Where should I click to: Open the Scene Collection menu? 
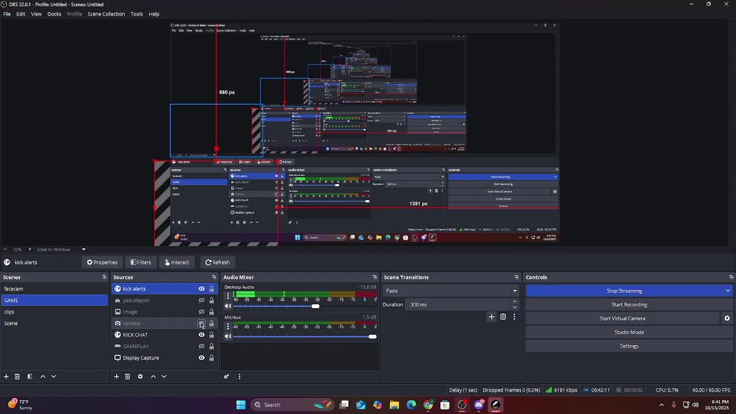click(x=106, y=14)
